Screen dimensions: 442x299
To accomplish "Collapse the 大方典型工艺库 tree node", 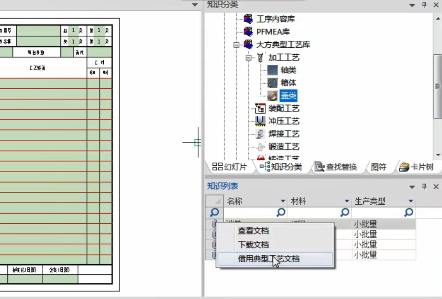I will coord(237,45).
